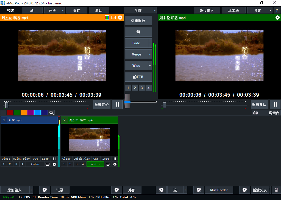Click the 快速播放 button

(x=138, y=20)
